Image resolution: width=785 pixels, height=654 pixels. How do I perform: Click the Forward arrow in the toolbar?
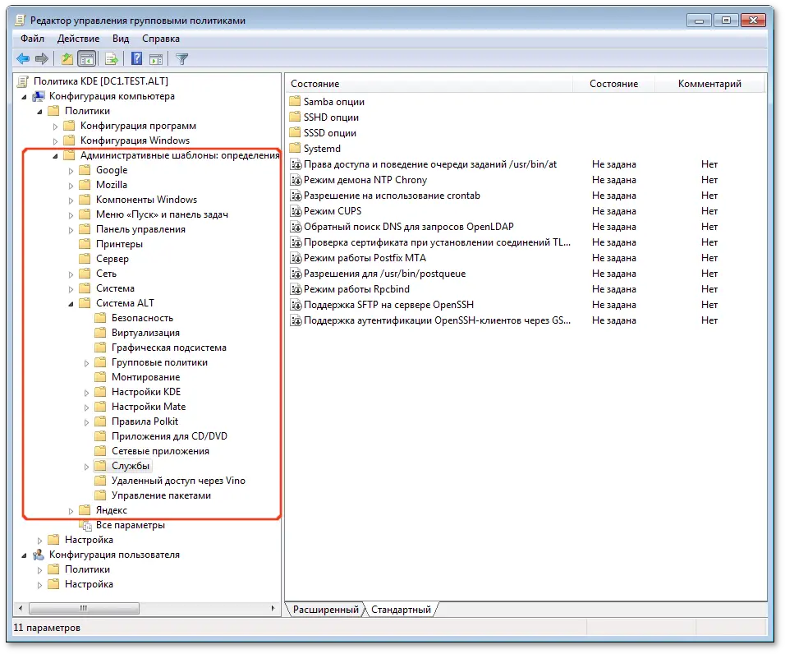42,58
